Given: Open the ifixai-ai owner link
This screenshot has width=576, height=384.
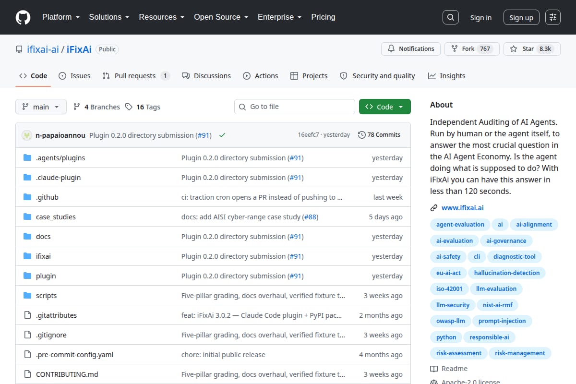Looking at the screenshot, I should 42,49.
